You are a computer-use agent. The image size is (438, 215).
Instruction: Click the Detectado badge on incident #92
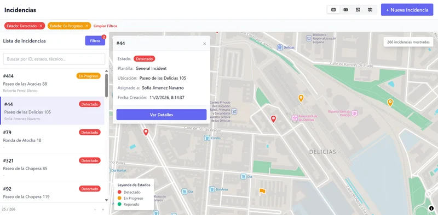(x=90, y=189)
